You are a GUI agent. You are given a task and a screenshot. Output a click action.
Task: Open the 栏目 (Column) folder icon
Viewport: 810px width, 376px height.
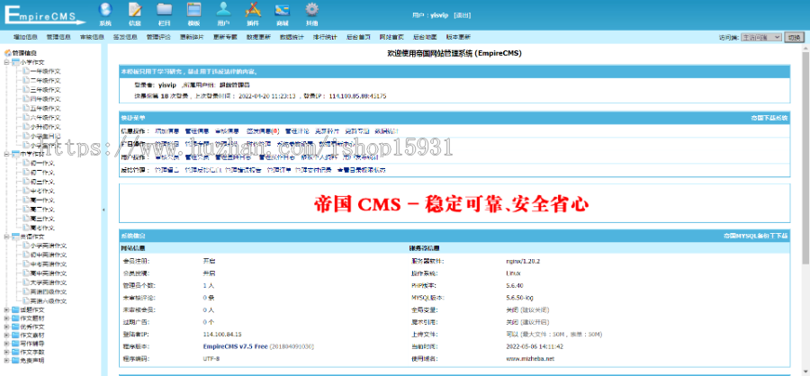point(165,10)
